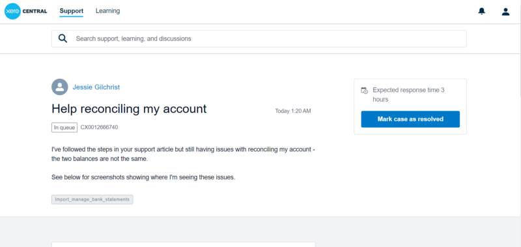Switch to the Support tab

72,11
